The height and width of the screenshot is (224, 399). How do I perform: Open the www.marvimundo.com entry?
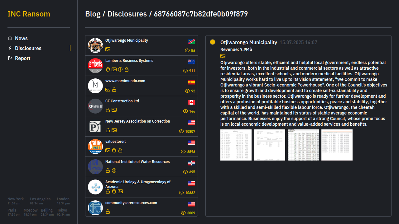click(x=142, y=86)
